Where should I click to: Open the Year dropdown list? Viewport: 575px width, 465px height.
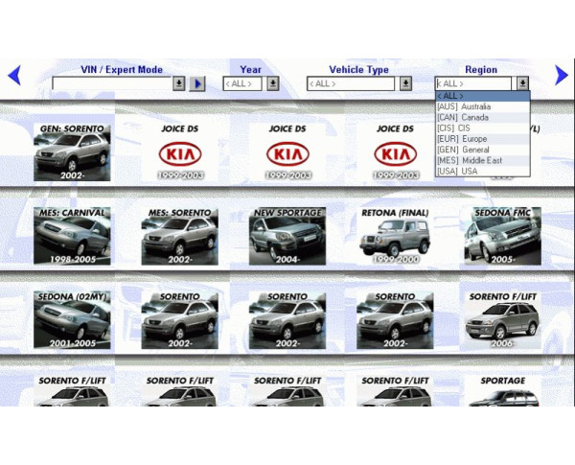[x=272, y=84]
